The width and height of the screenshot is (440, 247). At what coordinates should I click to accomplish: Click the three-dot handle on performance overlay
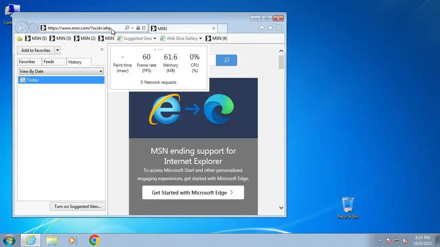[x=158, y=49]
